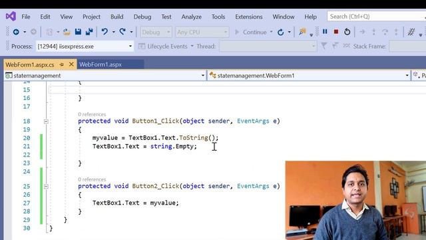The image size is (426, 240).
Task: Click the Step Over icon
Action: click(385, 32)
